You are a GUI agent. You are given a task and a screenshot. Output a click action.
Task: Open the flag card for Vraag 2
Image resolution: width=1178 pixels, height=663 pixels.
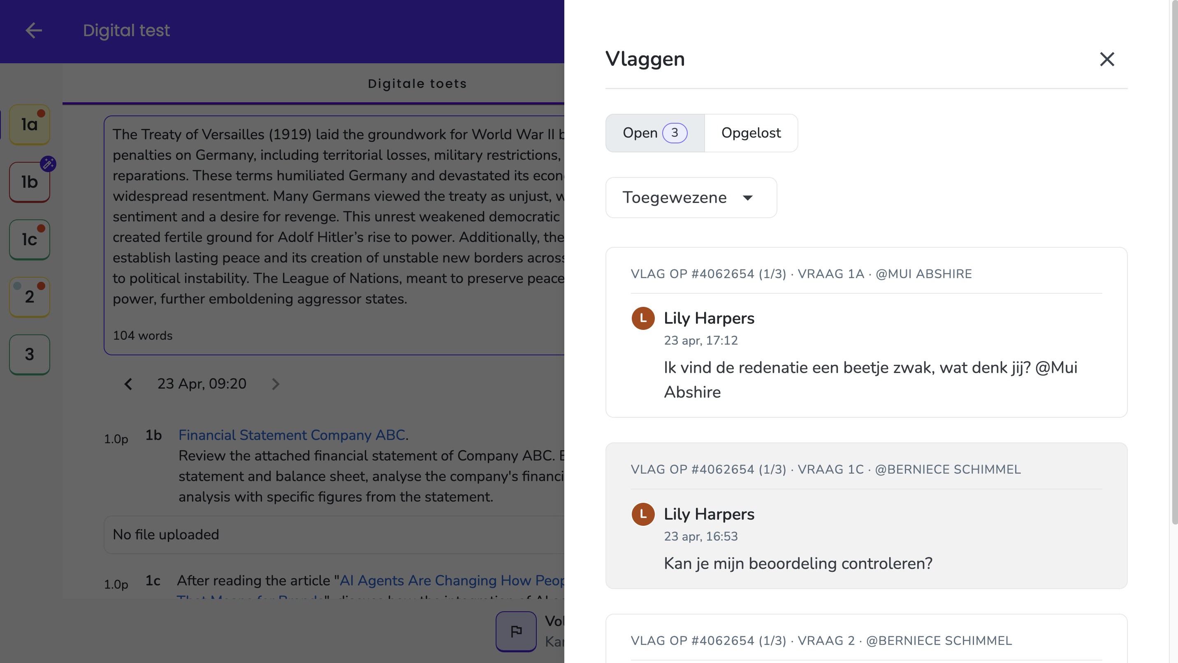(866, 639)
